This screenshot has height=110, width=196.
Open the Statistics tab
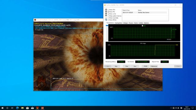pos(146,23)
